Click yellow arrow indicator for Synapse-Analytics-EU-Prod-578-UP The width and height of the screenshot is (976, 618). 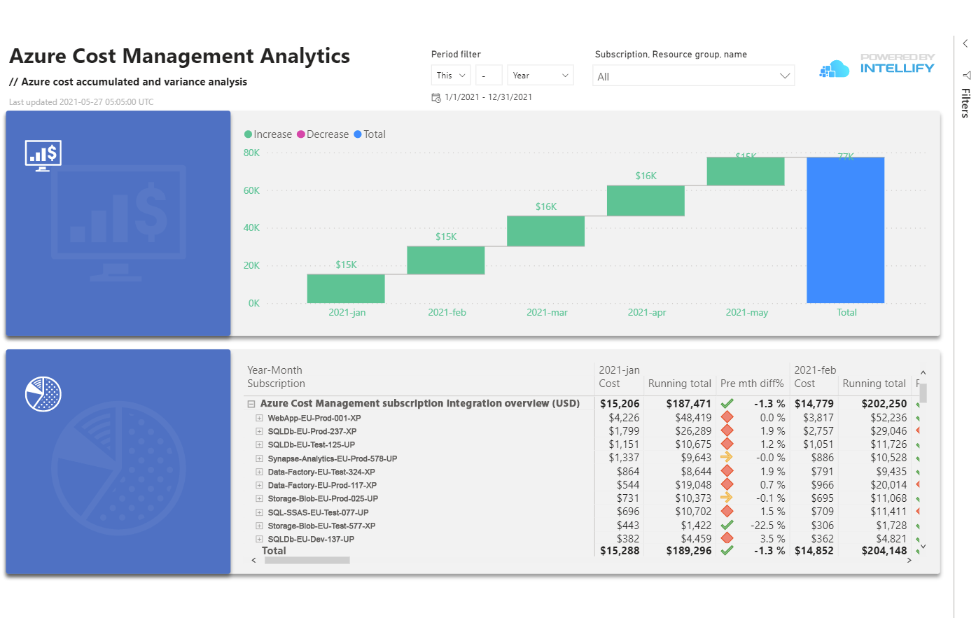pyautogui.click(x=727, y=457)
